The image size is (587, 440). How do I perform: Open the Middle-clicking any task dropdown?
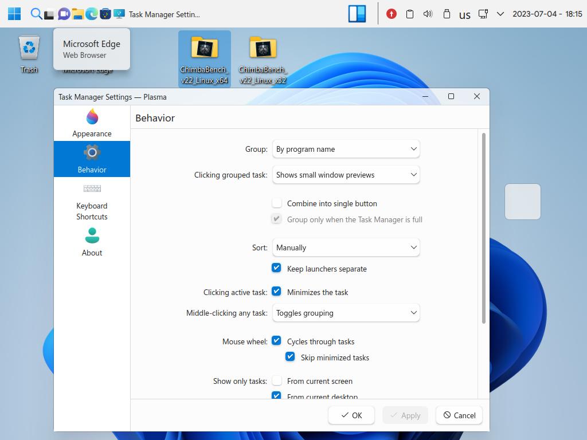(x=346, y=313)
